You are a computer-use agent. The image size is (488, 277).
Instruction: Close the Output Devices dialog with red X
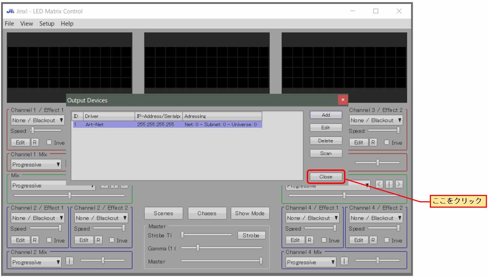tap(342, 100)
